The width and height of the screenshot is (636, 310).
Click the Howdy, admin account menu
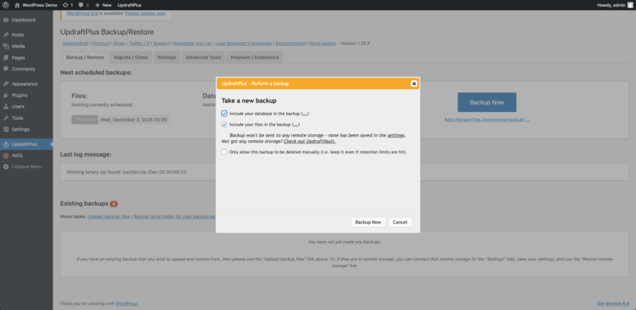pyautogui.click(x=615, y=5)
